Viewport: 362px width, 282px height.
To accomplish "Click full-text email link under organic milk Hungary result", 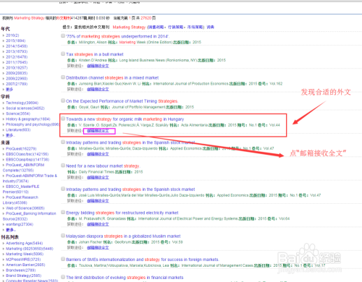I will 98,131.
